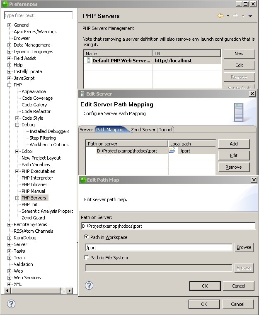Image resolution: width=259 pixels, height=315 pixels.
Task: Select Step Filtering in the tree
Action: tap(43, 138)
